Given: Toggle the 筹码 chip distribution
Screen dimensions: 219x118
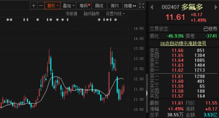Looking at the screenshot, I should [84, 6].
